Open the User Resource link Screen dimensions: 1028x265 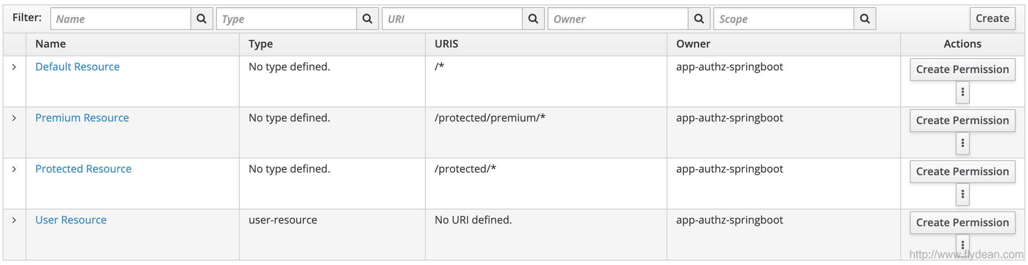tap(71, 220)
